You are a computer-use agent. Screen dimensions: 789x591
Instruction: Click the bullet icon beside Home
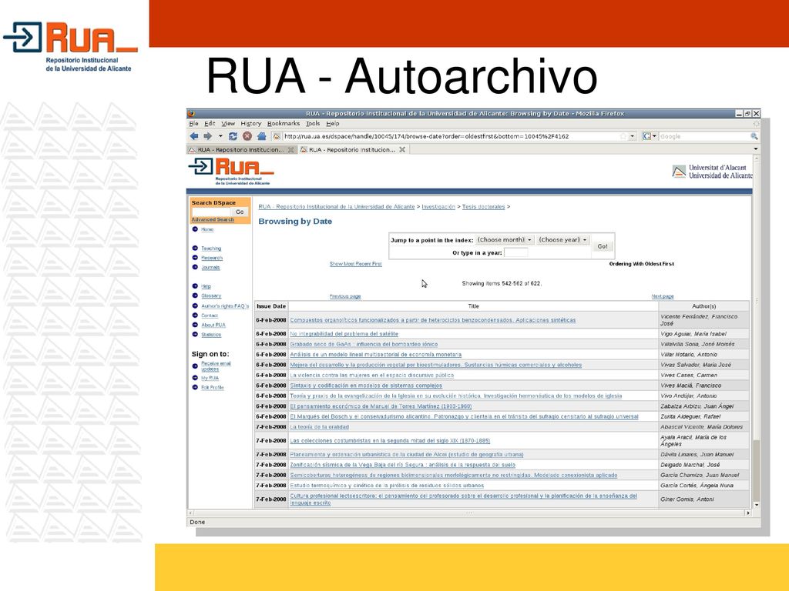pos(195,229)
